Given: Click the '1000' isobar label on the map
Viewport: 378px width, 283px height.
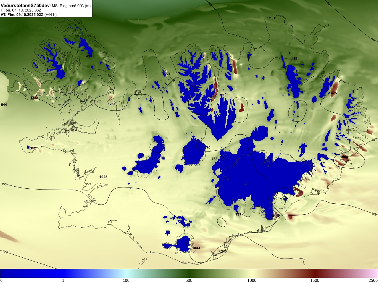Looking at the screenshot, I should (5, 252).
